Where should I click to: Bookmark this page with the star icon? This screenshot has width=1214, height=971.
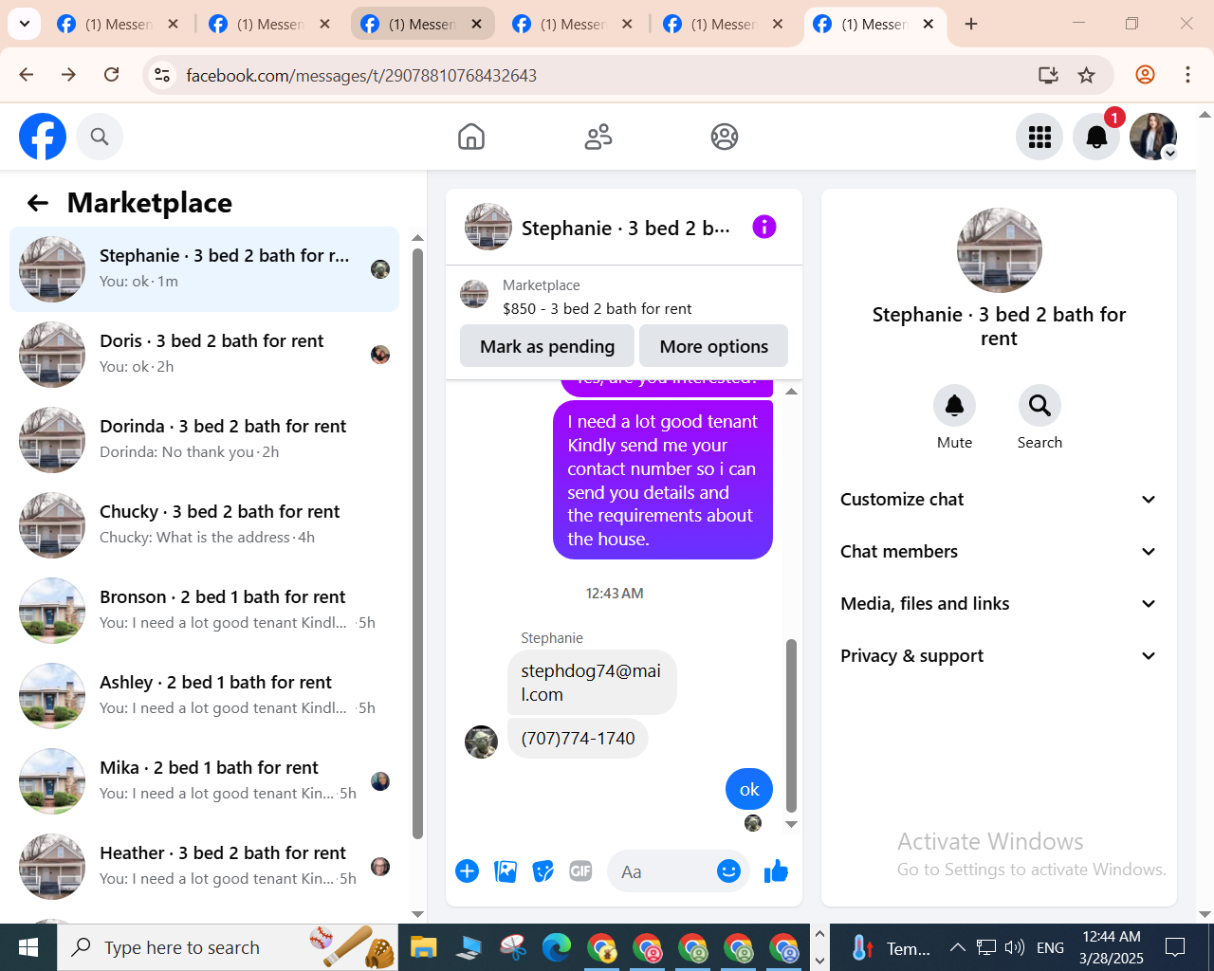point(1087,75)
